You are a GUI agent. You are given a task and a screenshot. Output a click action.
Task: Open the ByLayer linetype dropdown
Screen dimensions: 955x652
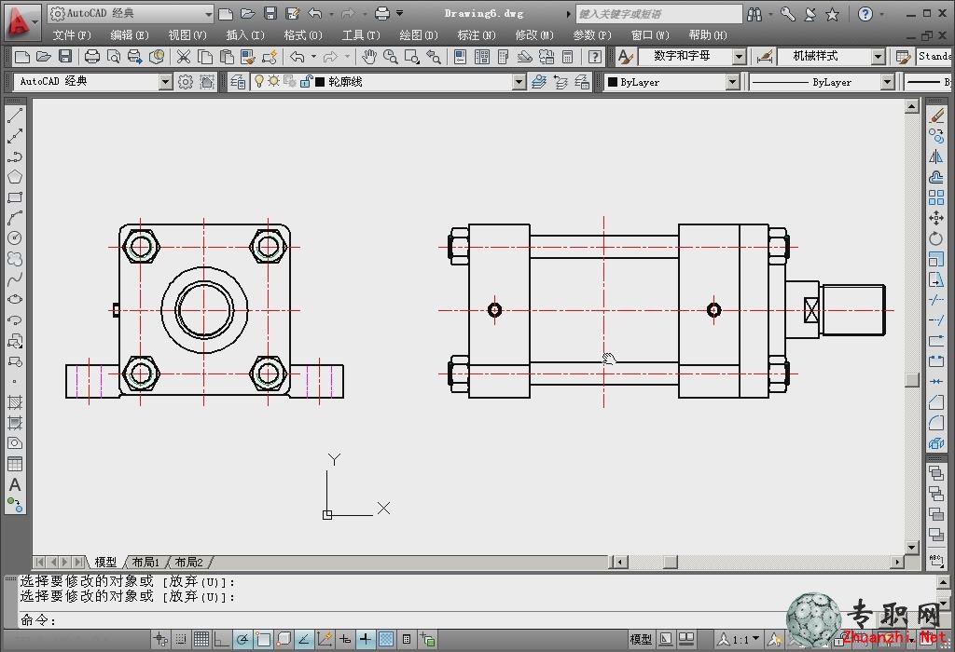pos(888,82)
